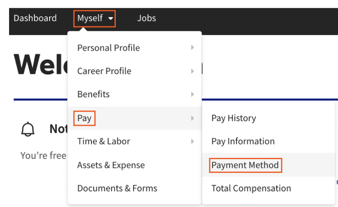Choose Benefits from the menu
The height and width of the screenshot is (207, 338).
pos(93,94)
